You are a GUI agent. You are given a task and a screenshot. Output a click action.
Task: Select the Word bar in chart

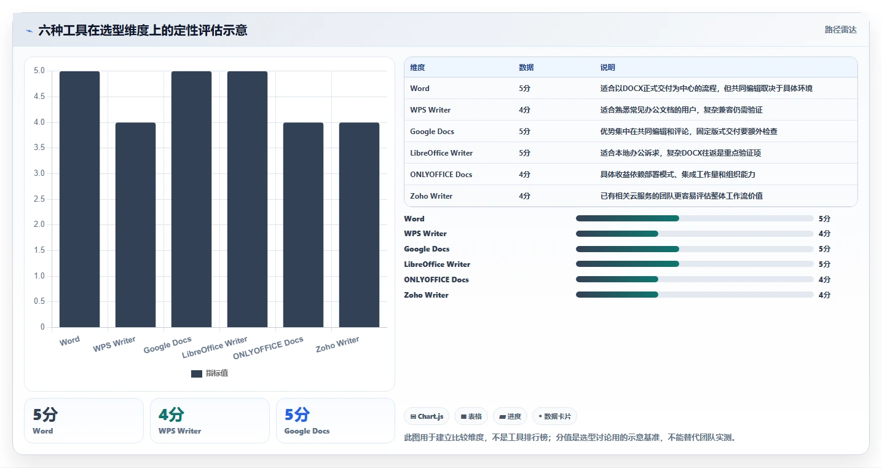point(79,199)
